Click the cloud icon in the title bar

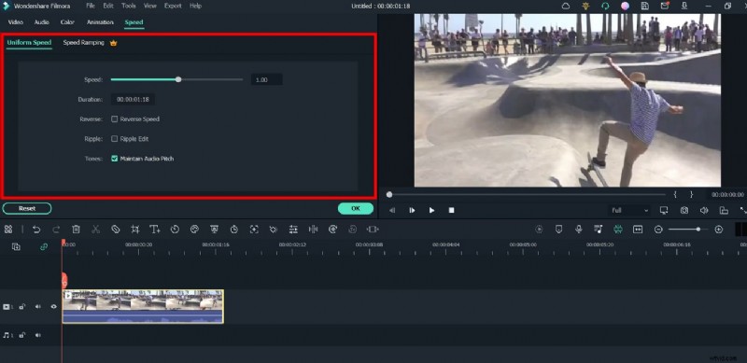pyautogui.click(x=566, y=7)
